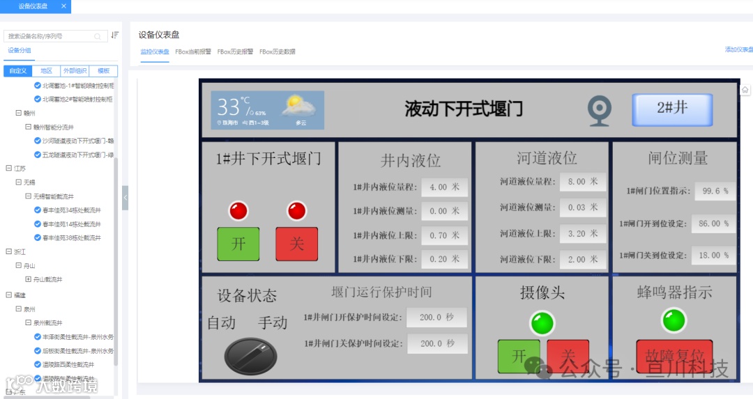The height and width of the screenshot is (399, 753).
Task: Click the webcam icon beside 液动下开式堰门
Action: coord(600,110)
